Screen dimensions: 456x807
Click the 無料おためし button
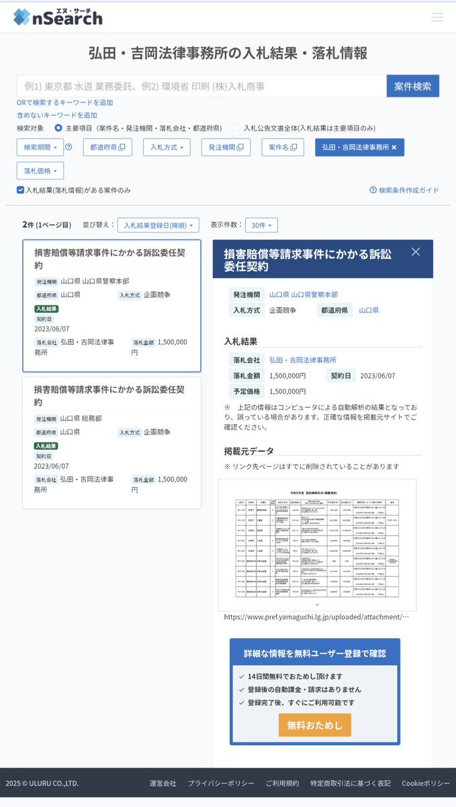click(315, 725)
